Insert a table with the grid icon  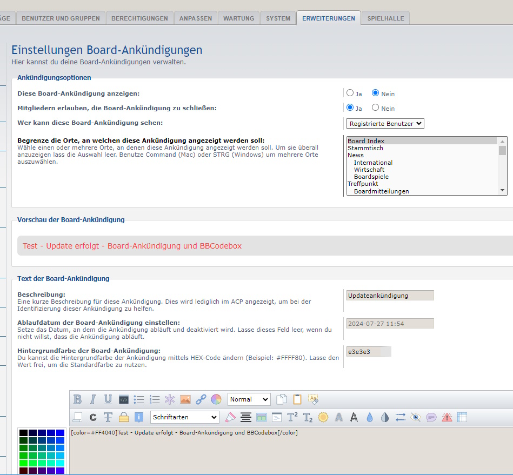click(462, 417)
